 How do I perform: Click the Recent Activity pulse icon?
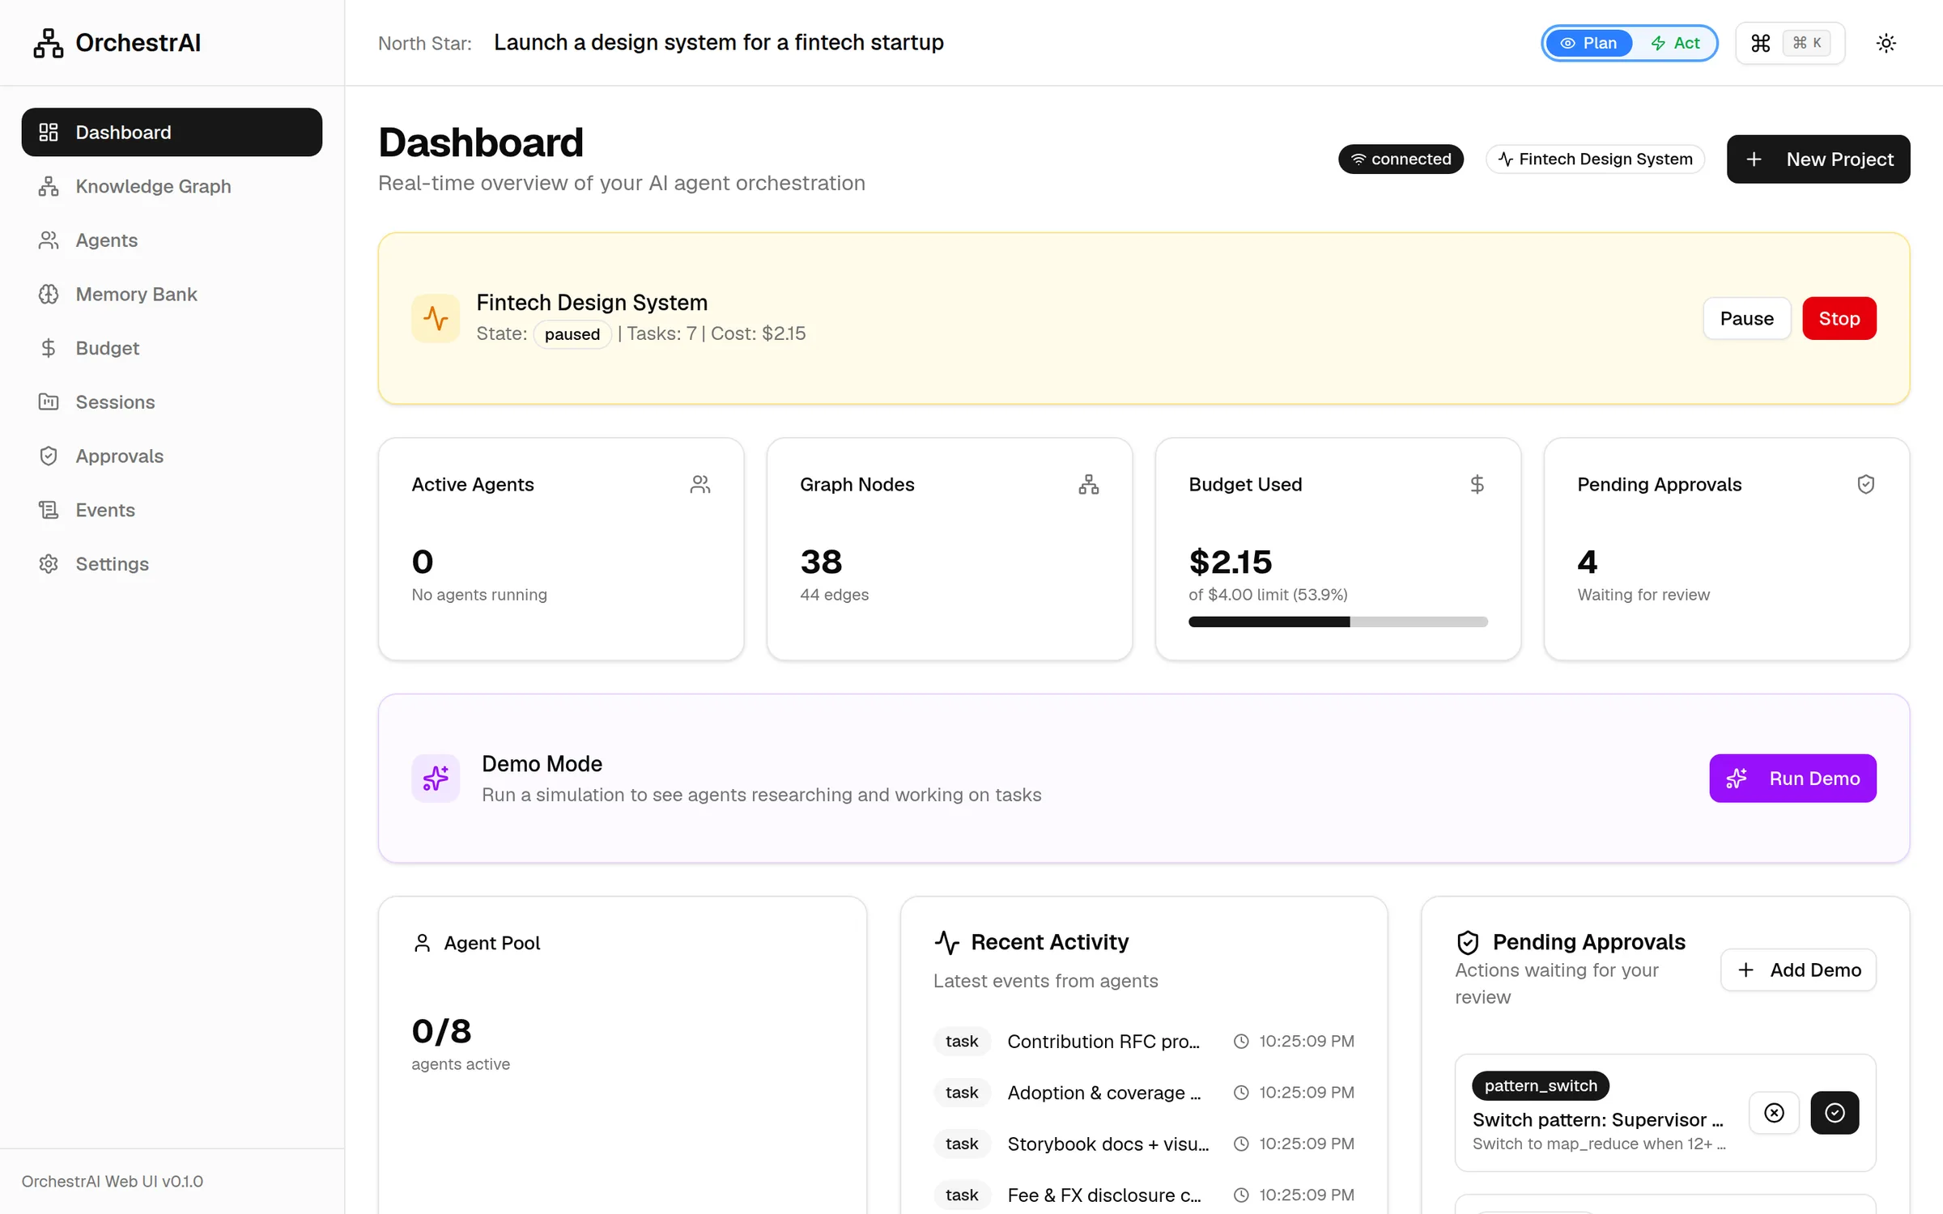click(947, 942)
